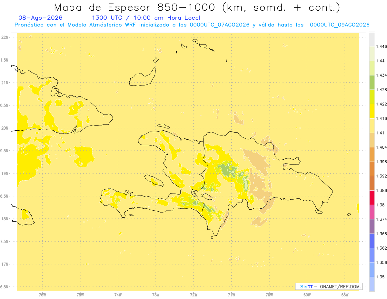The width and height of the screenshot is (387, 299).
Task: Pick the tan legend swatch between 1.404 and 1.41
Action: (x=372, y=140)
